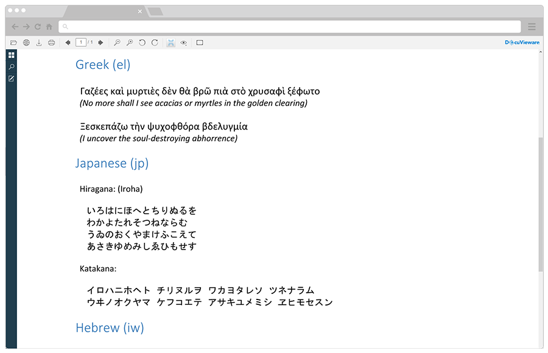Open the thumbnails panel in sidebar

click(x=12, y=55)
